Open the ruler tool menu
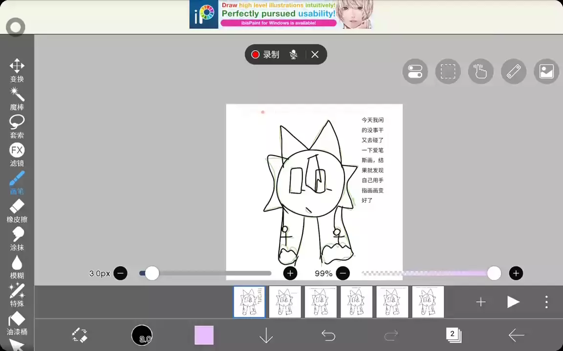The height and width of the screenshot is (351, 563). pos(513,72)
